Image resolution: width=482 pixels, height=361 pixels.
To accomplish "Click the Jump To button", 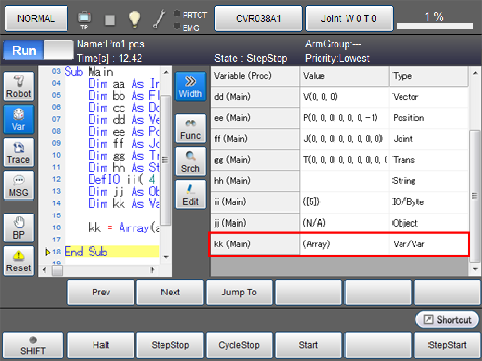I will pos(239,292).
